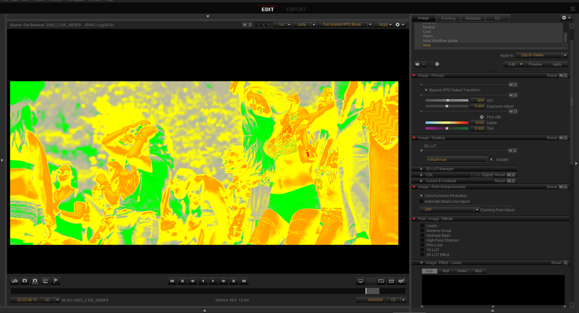Viewport: 579px width, 313px height.
Task: Expand the 3D LUT Manager section
Action: click(x=422, y=169)
